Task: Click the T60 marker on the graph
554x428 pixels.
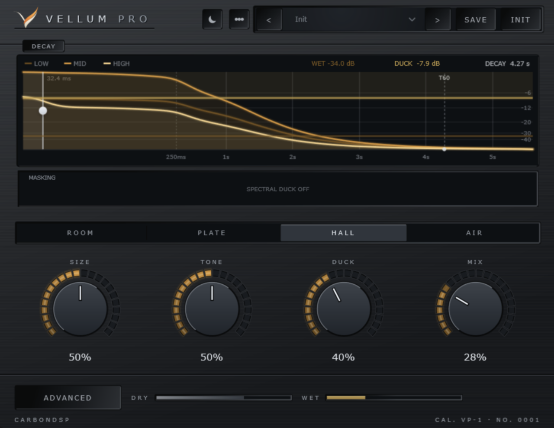Action: tap(444, 78)
